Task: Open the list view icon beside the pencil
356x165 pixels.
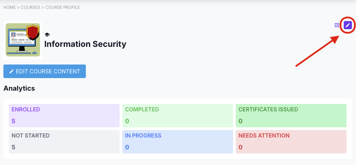Action: pyautogui.click(x=337, y=25)
